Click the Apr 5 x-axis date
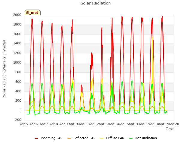The width and height of the screenshot is (192, 144). pyautogui.click(x=24, y=124)
